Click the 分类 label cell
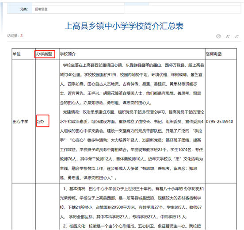244x230 pixels. click(x=20, y=9)
